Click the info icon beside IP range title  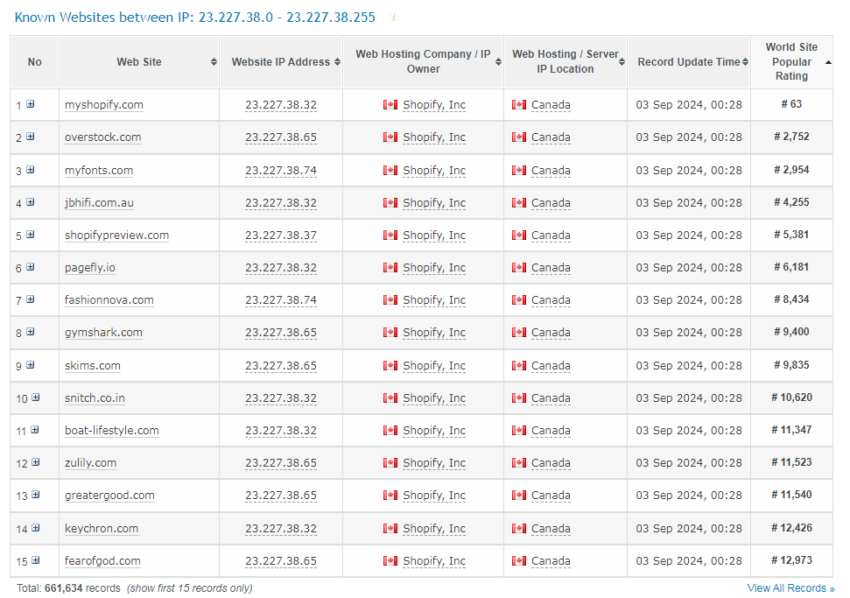[x=394, y=18]
